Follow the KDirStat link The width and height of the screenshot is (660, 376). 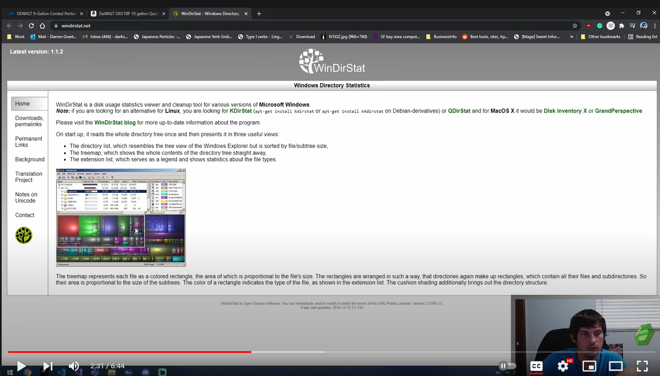click(240, 111)
